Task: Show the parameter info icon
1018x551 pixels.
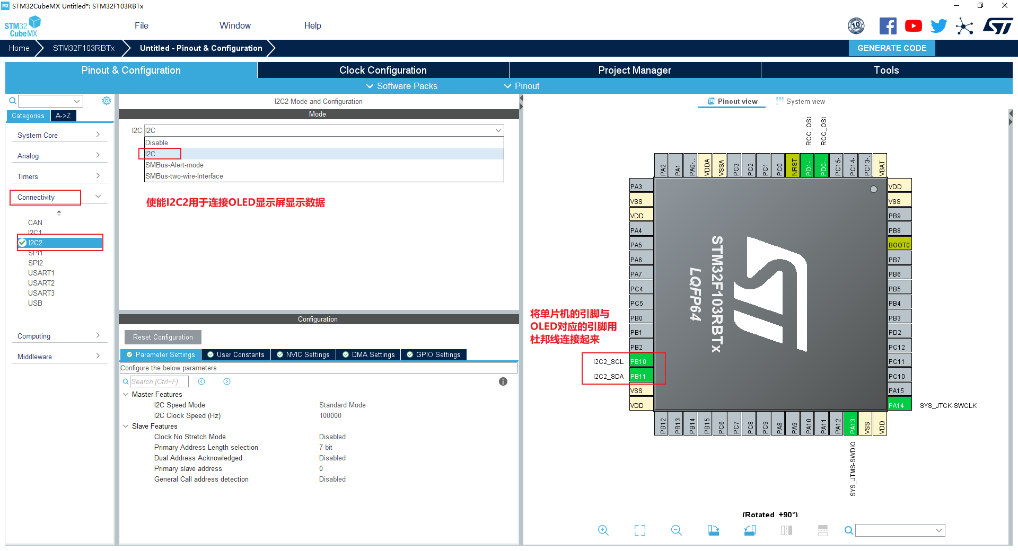Action: pyautogui.click(x=503, y=381)
